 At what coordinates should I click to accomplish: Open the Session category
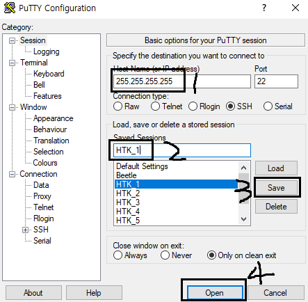[33, 40]
